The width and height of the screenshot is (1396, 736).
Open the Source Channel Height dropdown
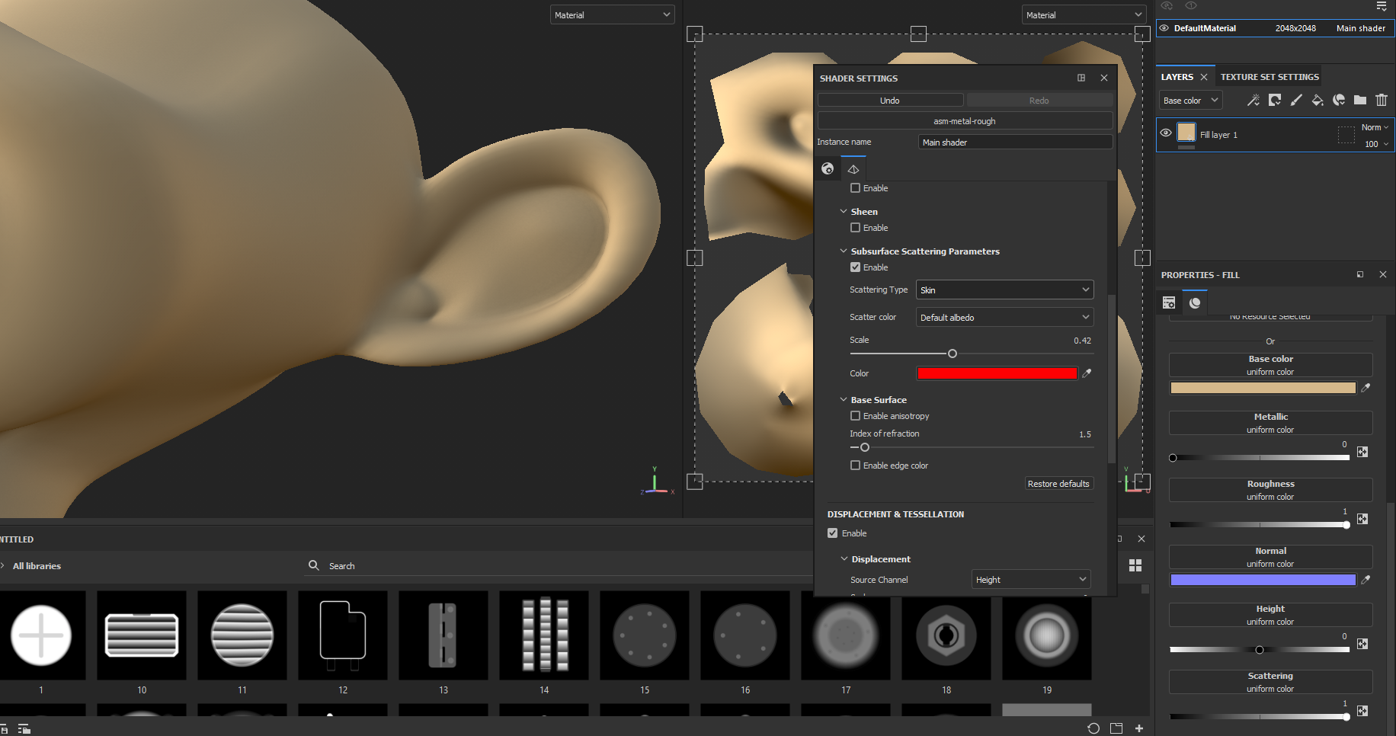click(x=1031, y=580)
